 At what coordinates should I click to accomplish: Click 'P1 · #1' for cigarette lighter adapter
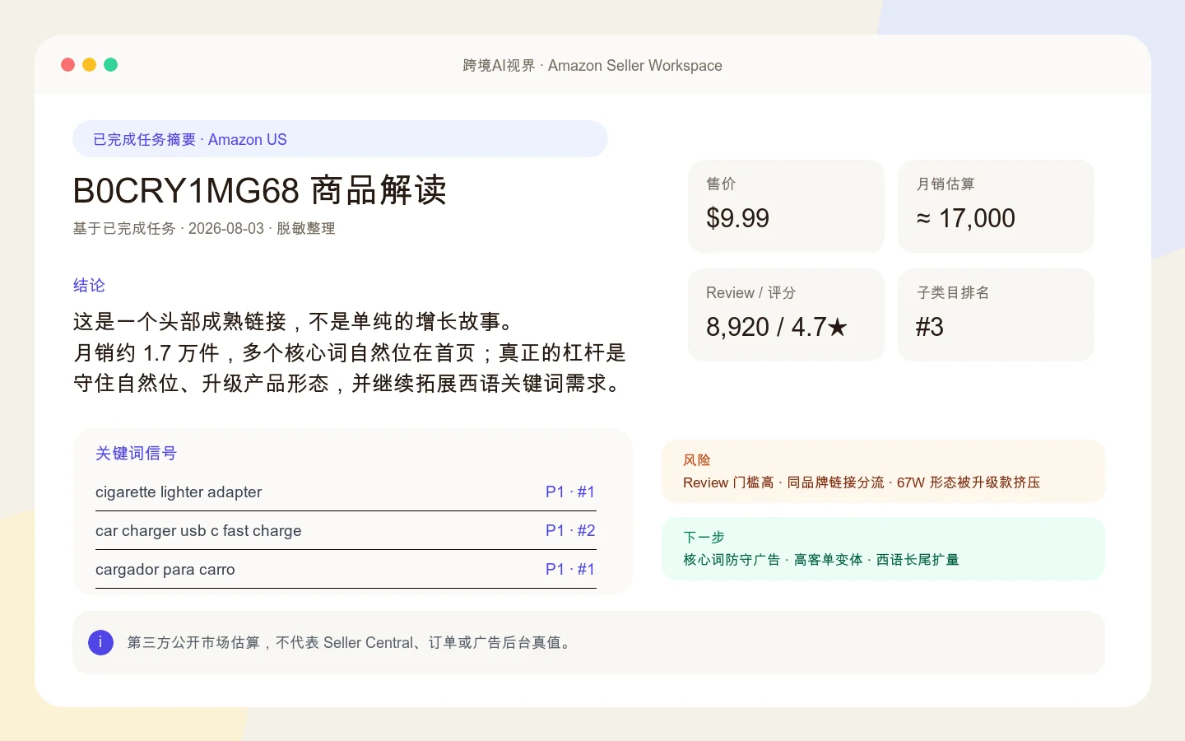pos(570,492)
